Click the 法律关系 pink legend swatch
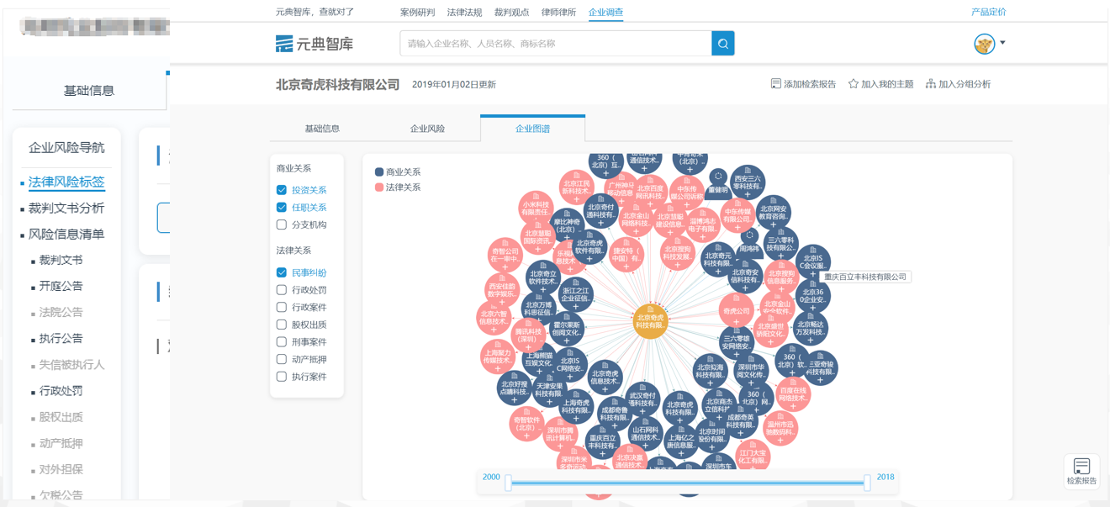The height and width of the screenshot is (507, 1110). click(379, 187)
